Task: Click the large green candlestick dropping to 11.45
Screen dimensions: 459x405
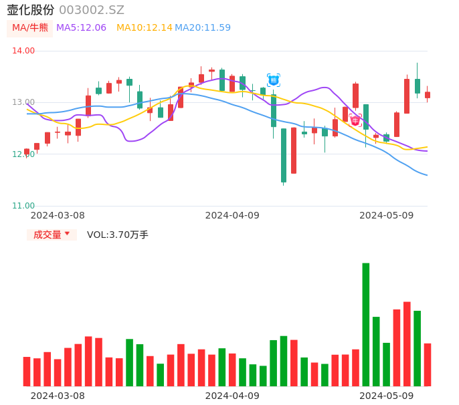Action: pyautogui.click(x=284, y=155)
